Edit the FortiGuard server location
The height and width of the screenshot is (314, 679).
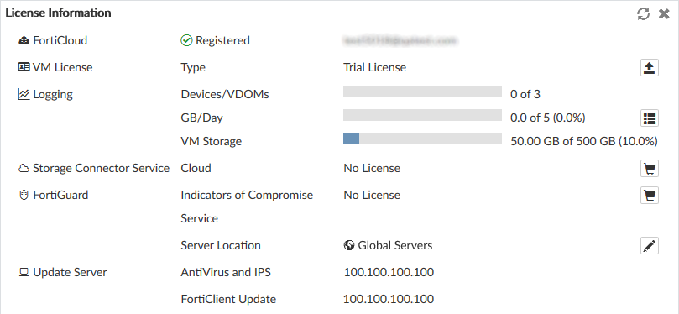click(649, 246)
